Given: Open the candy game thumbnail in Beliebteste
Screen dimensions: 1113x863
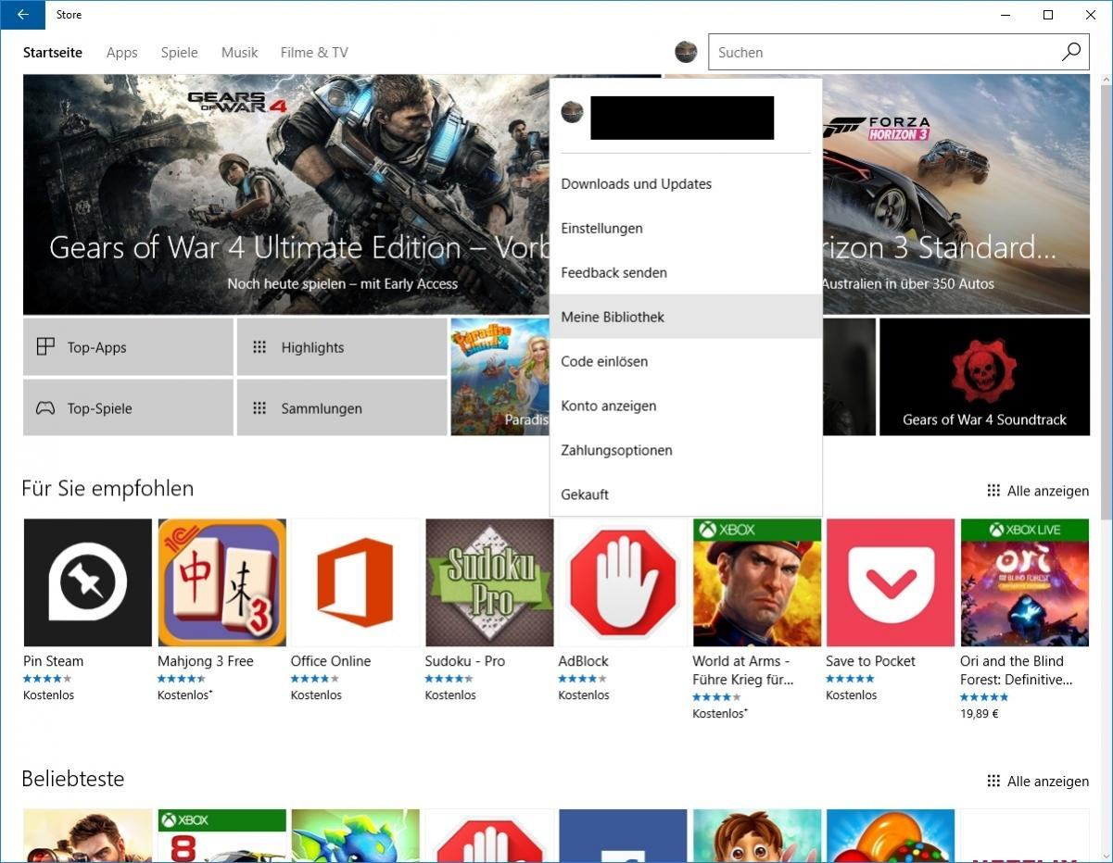Looking at the screenshot, I should (891, 836).
